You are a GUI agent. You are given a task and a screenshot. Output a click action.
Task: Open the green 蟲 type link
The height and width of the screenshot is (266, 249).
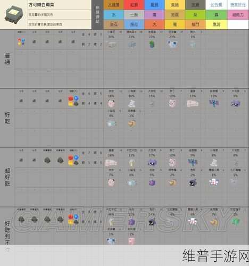[x=217, y=14]
